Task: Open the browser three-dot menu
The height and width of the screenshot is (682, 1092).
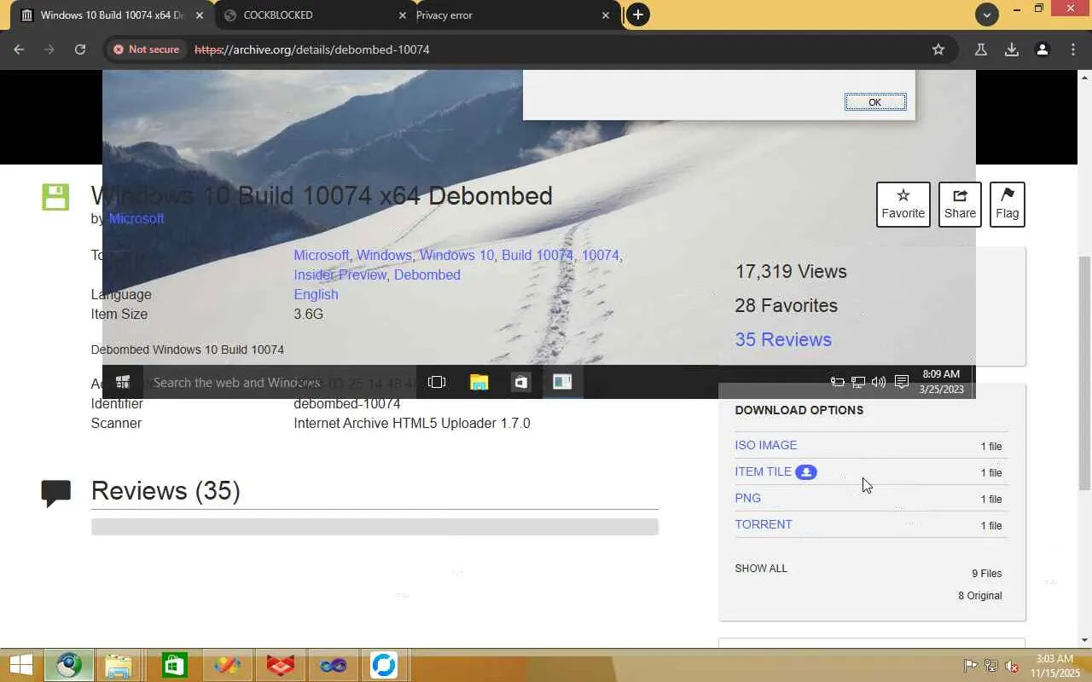Action: pos(1073,49)
